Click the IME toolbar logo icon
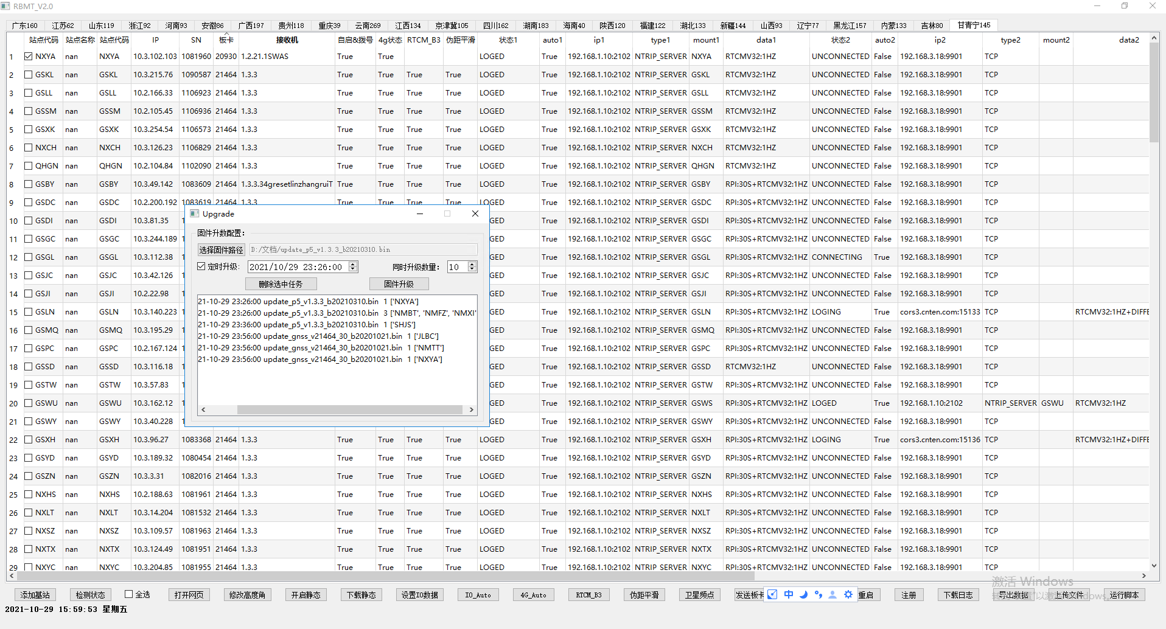1166x629 pixels. [772, 594]
